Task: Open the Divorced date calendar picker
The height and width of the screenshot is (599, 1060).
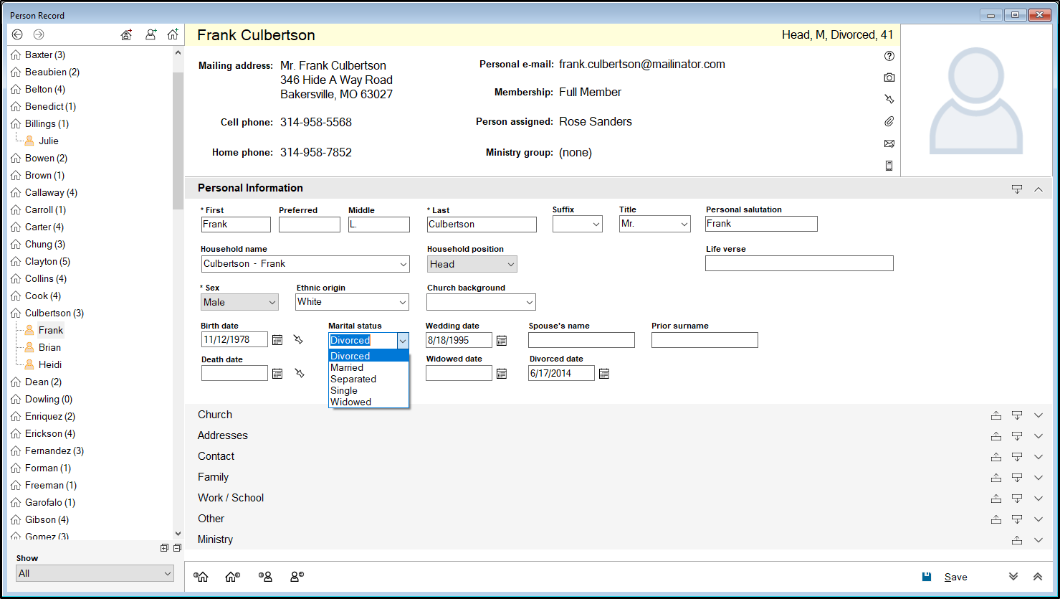Action: click(x=604, y=374)
